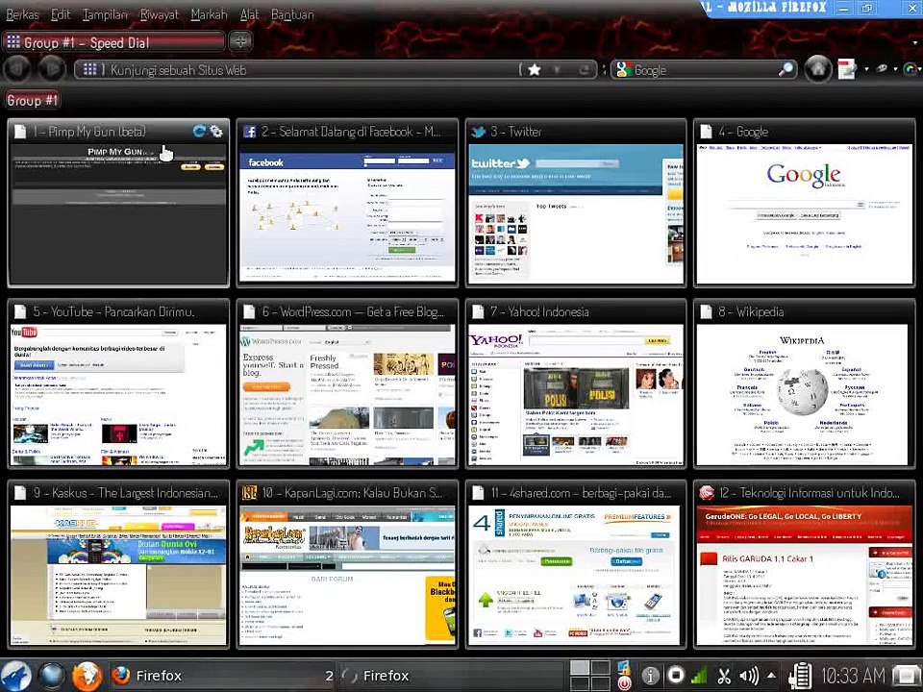The image size is (923, 692).
Task: Open the Berkas menu
Action: pos(22,14)
